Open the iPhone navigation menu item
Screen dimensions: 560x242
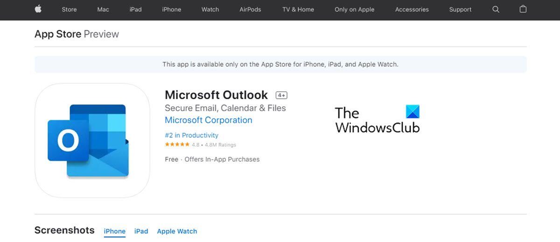[171, 9]
